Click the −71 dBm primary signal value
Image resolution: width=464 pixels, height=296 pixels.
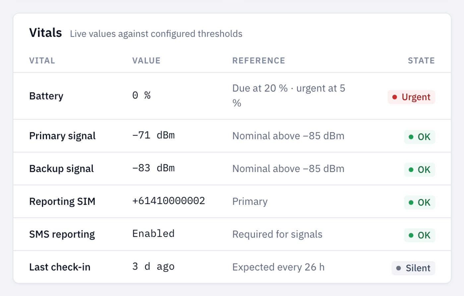(153, 135)
